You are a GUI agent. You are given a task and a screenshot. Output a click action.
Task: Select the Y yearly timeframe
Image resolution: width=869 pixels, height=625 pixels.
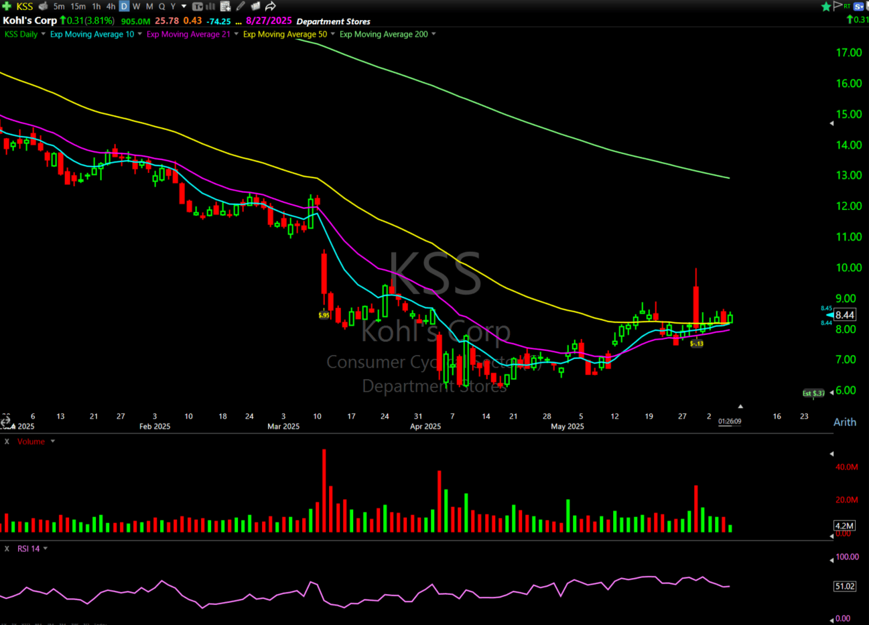pos(173,6)
